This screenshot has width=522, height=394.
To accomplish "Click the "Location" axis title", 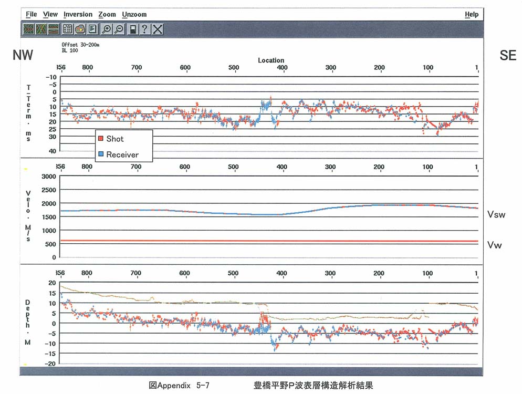I will (x=271, y=60).
